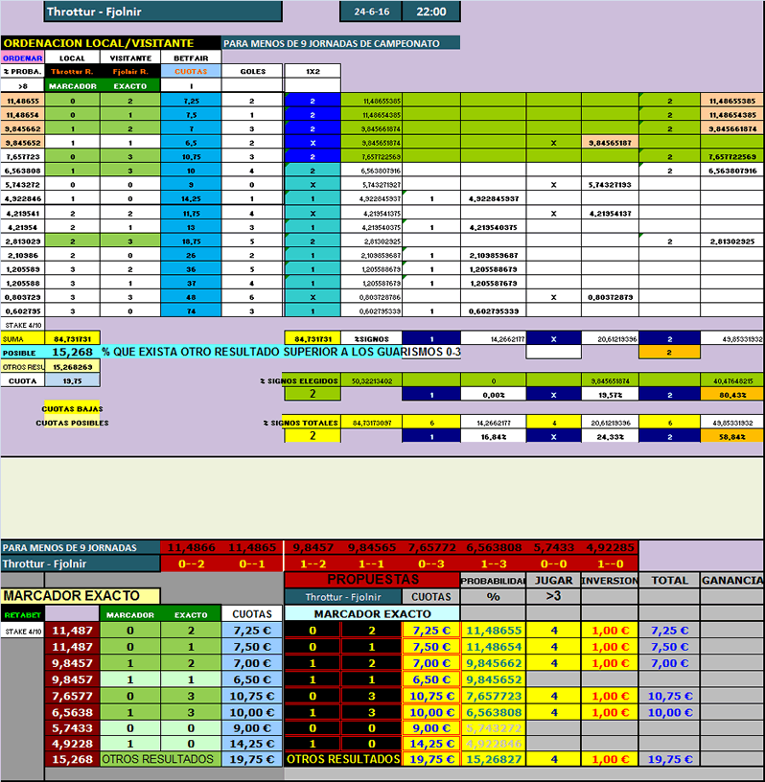Click the red 0--2 score cell
This screenshot has width=765, height=782.
coord(191,564)
